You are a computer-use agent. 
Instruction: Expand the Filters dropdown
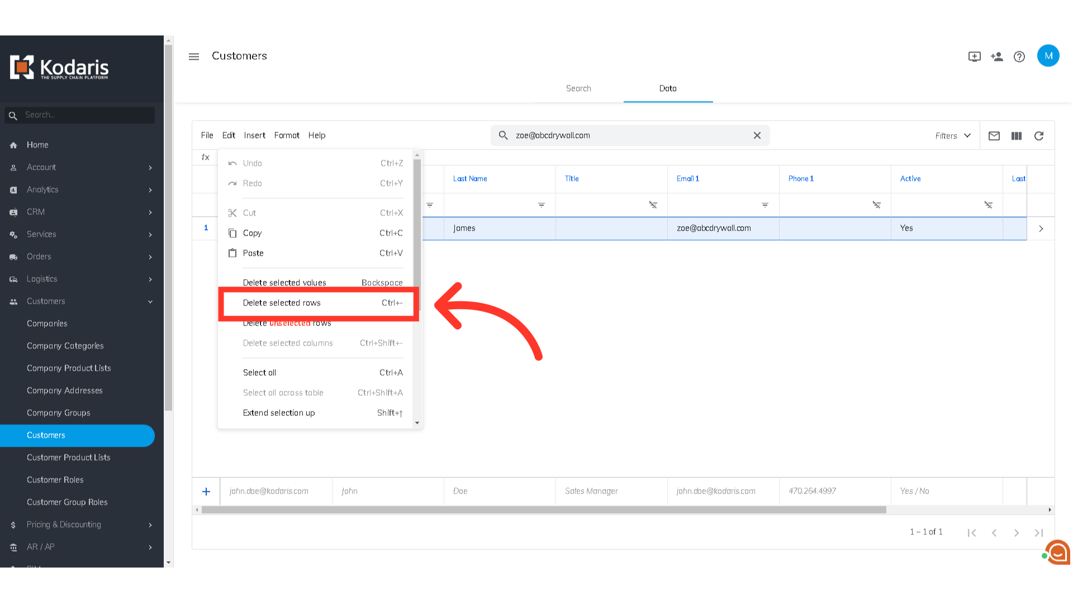click(953, 136)
